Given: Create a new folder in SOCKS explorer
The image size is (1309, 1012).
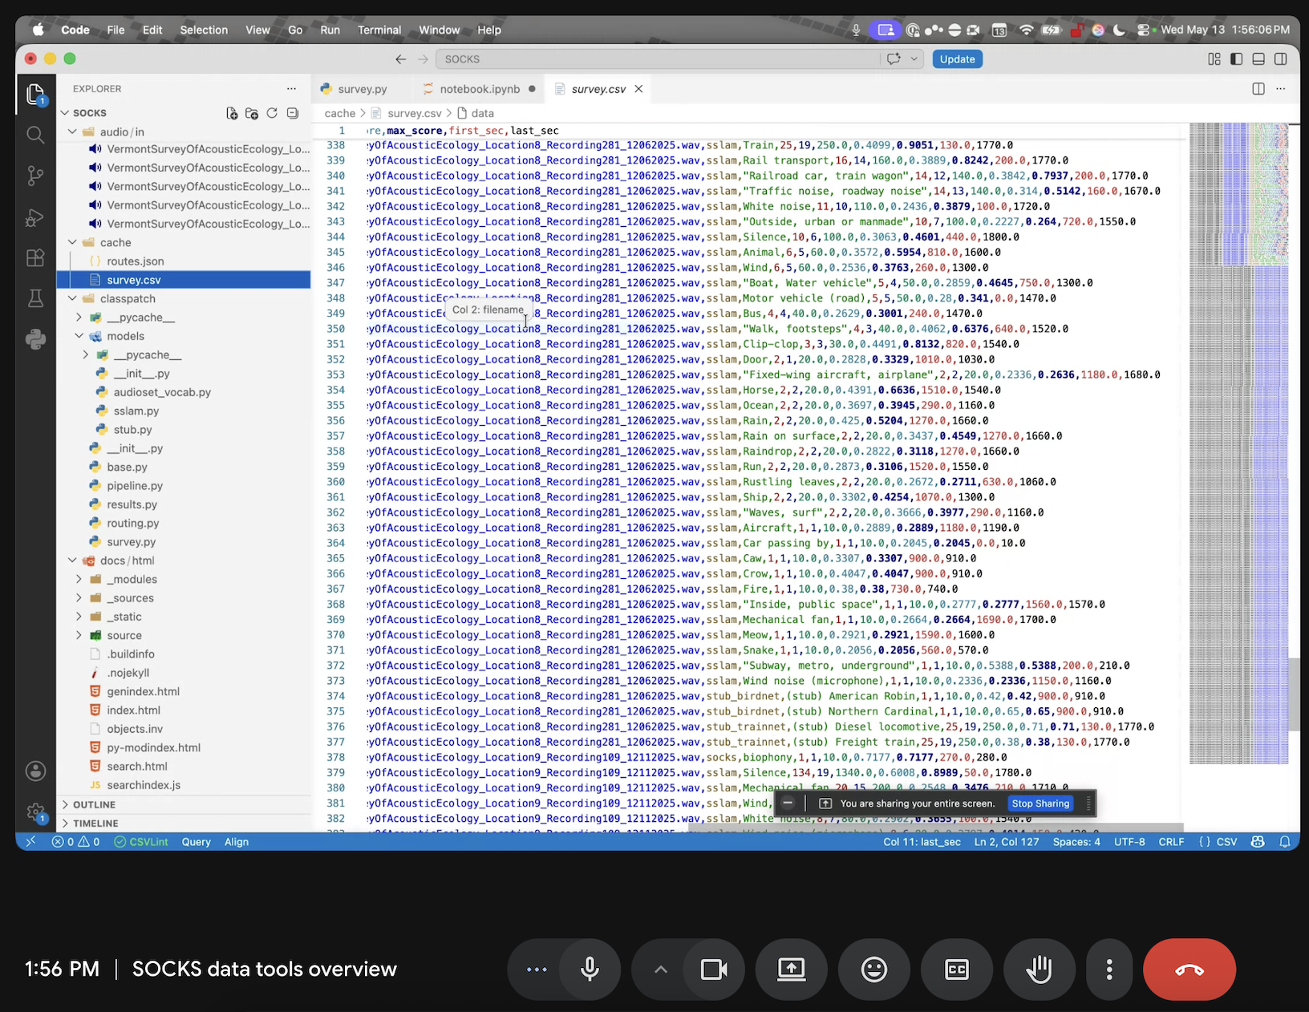Looking at the screenshot, I should pyautogui.click(x=252, y=113).
